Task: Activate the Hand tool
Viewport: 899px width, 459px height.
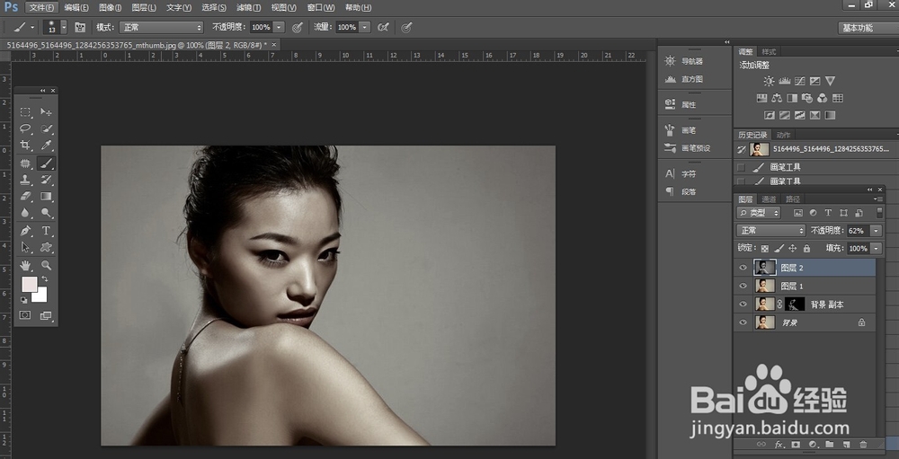Action: 25,265
